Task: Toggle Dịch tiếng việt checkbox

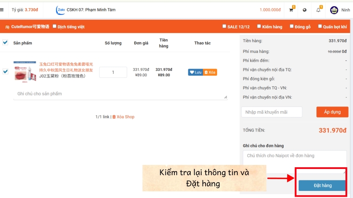Action: pos(54,26)
